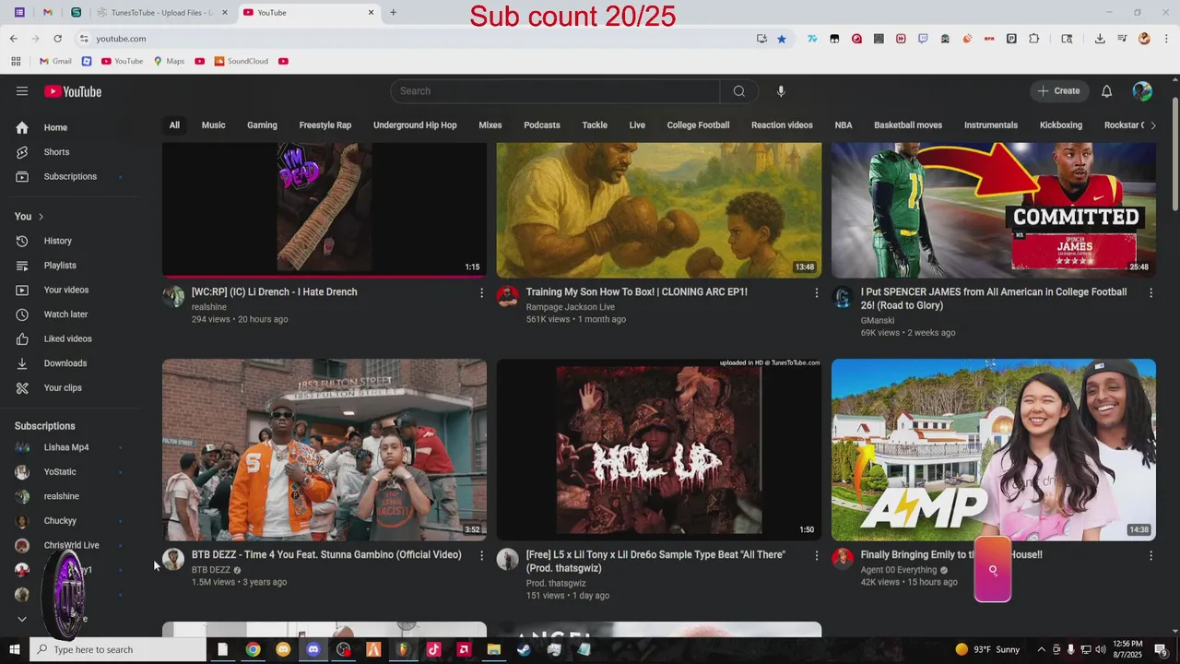
Task: Open Steam from the taskbar
Action: pyautogui.click(x=524, y=649)
